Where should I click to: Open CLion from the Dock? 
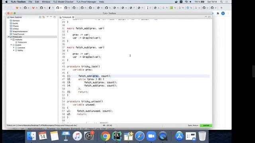coord(117,136)
